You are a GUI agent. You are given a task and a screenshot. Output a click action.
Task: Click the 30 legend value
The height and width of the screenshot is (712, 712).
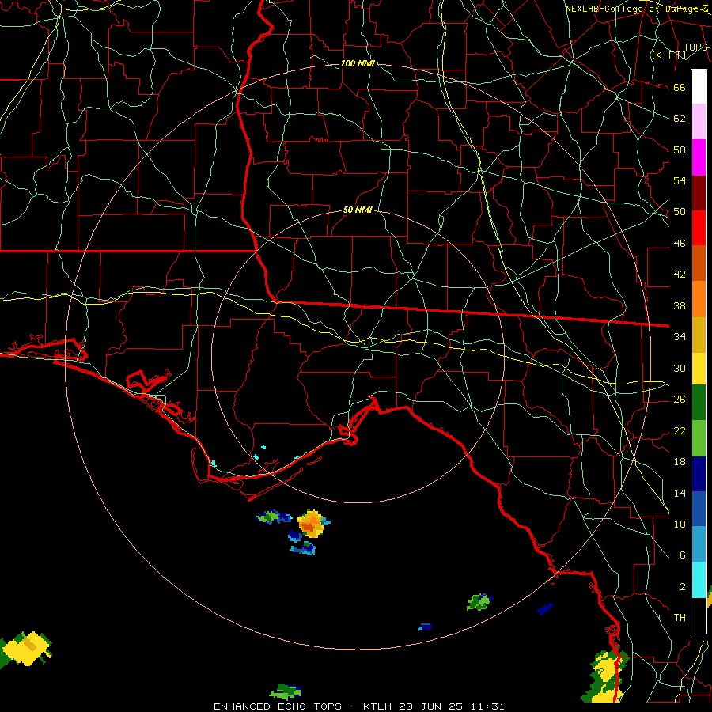pyautogui.click(x=680, y=368)
